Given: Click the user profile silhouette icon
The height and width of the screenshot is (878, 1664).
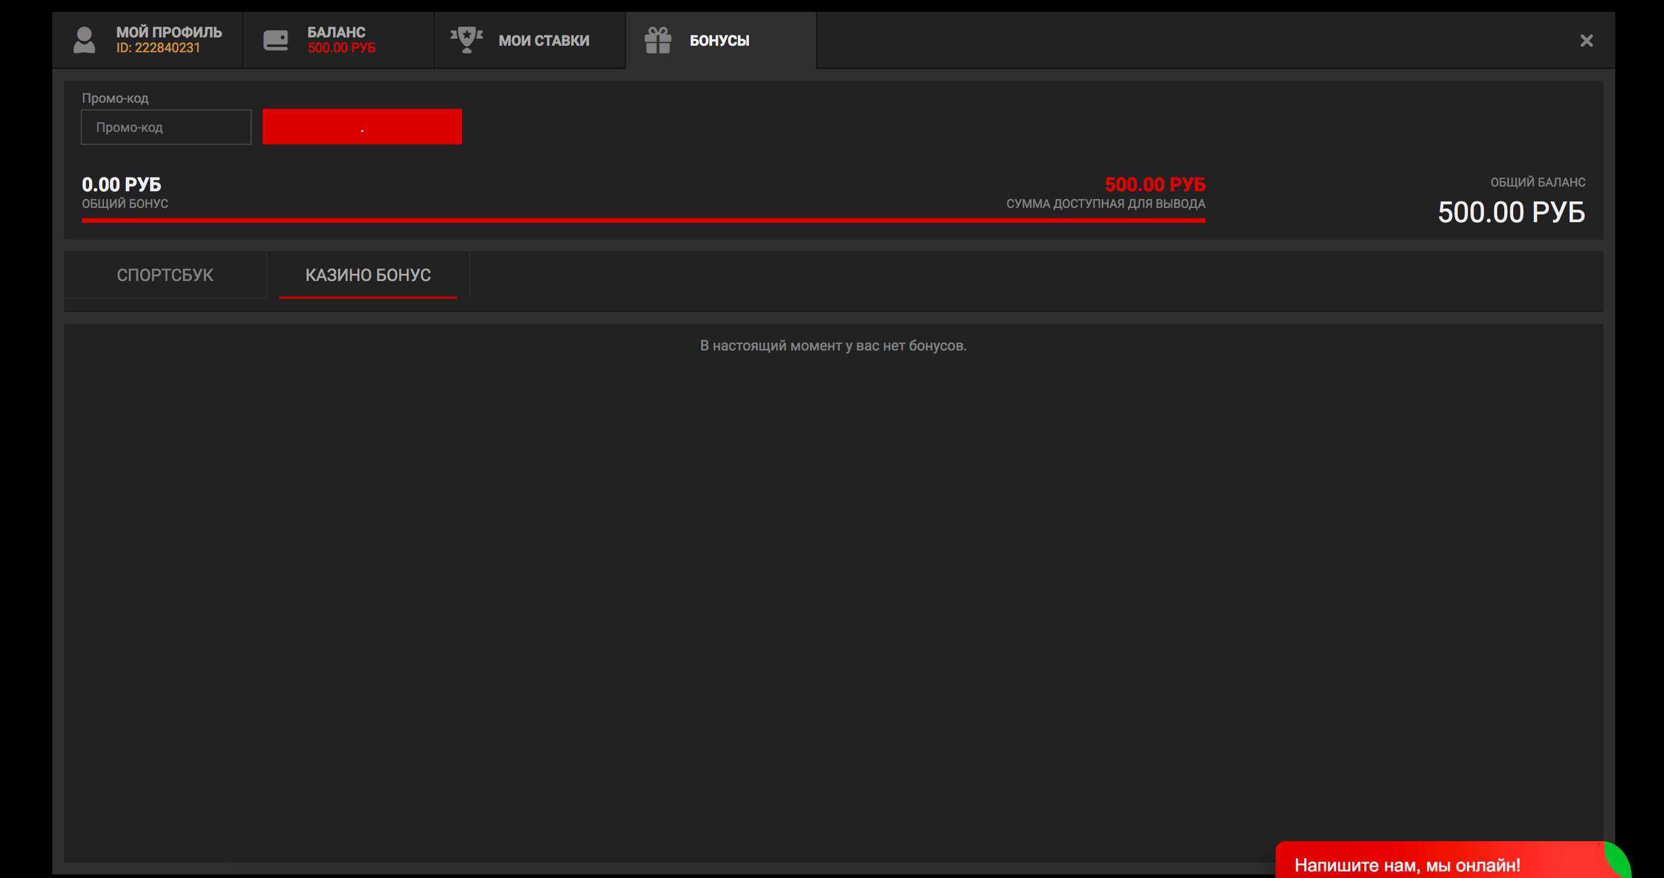Looking at the screenshot, I should tap(84, 40).
